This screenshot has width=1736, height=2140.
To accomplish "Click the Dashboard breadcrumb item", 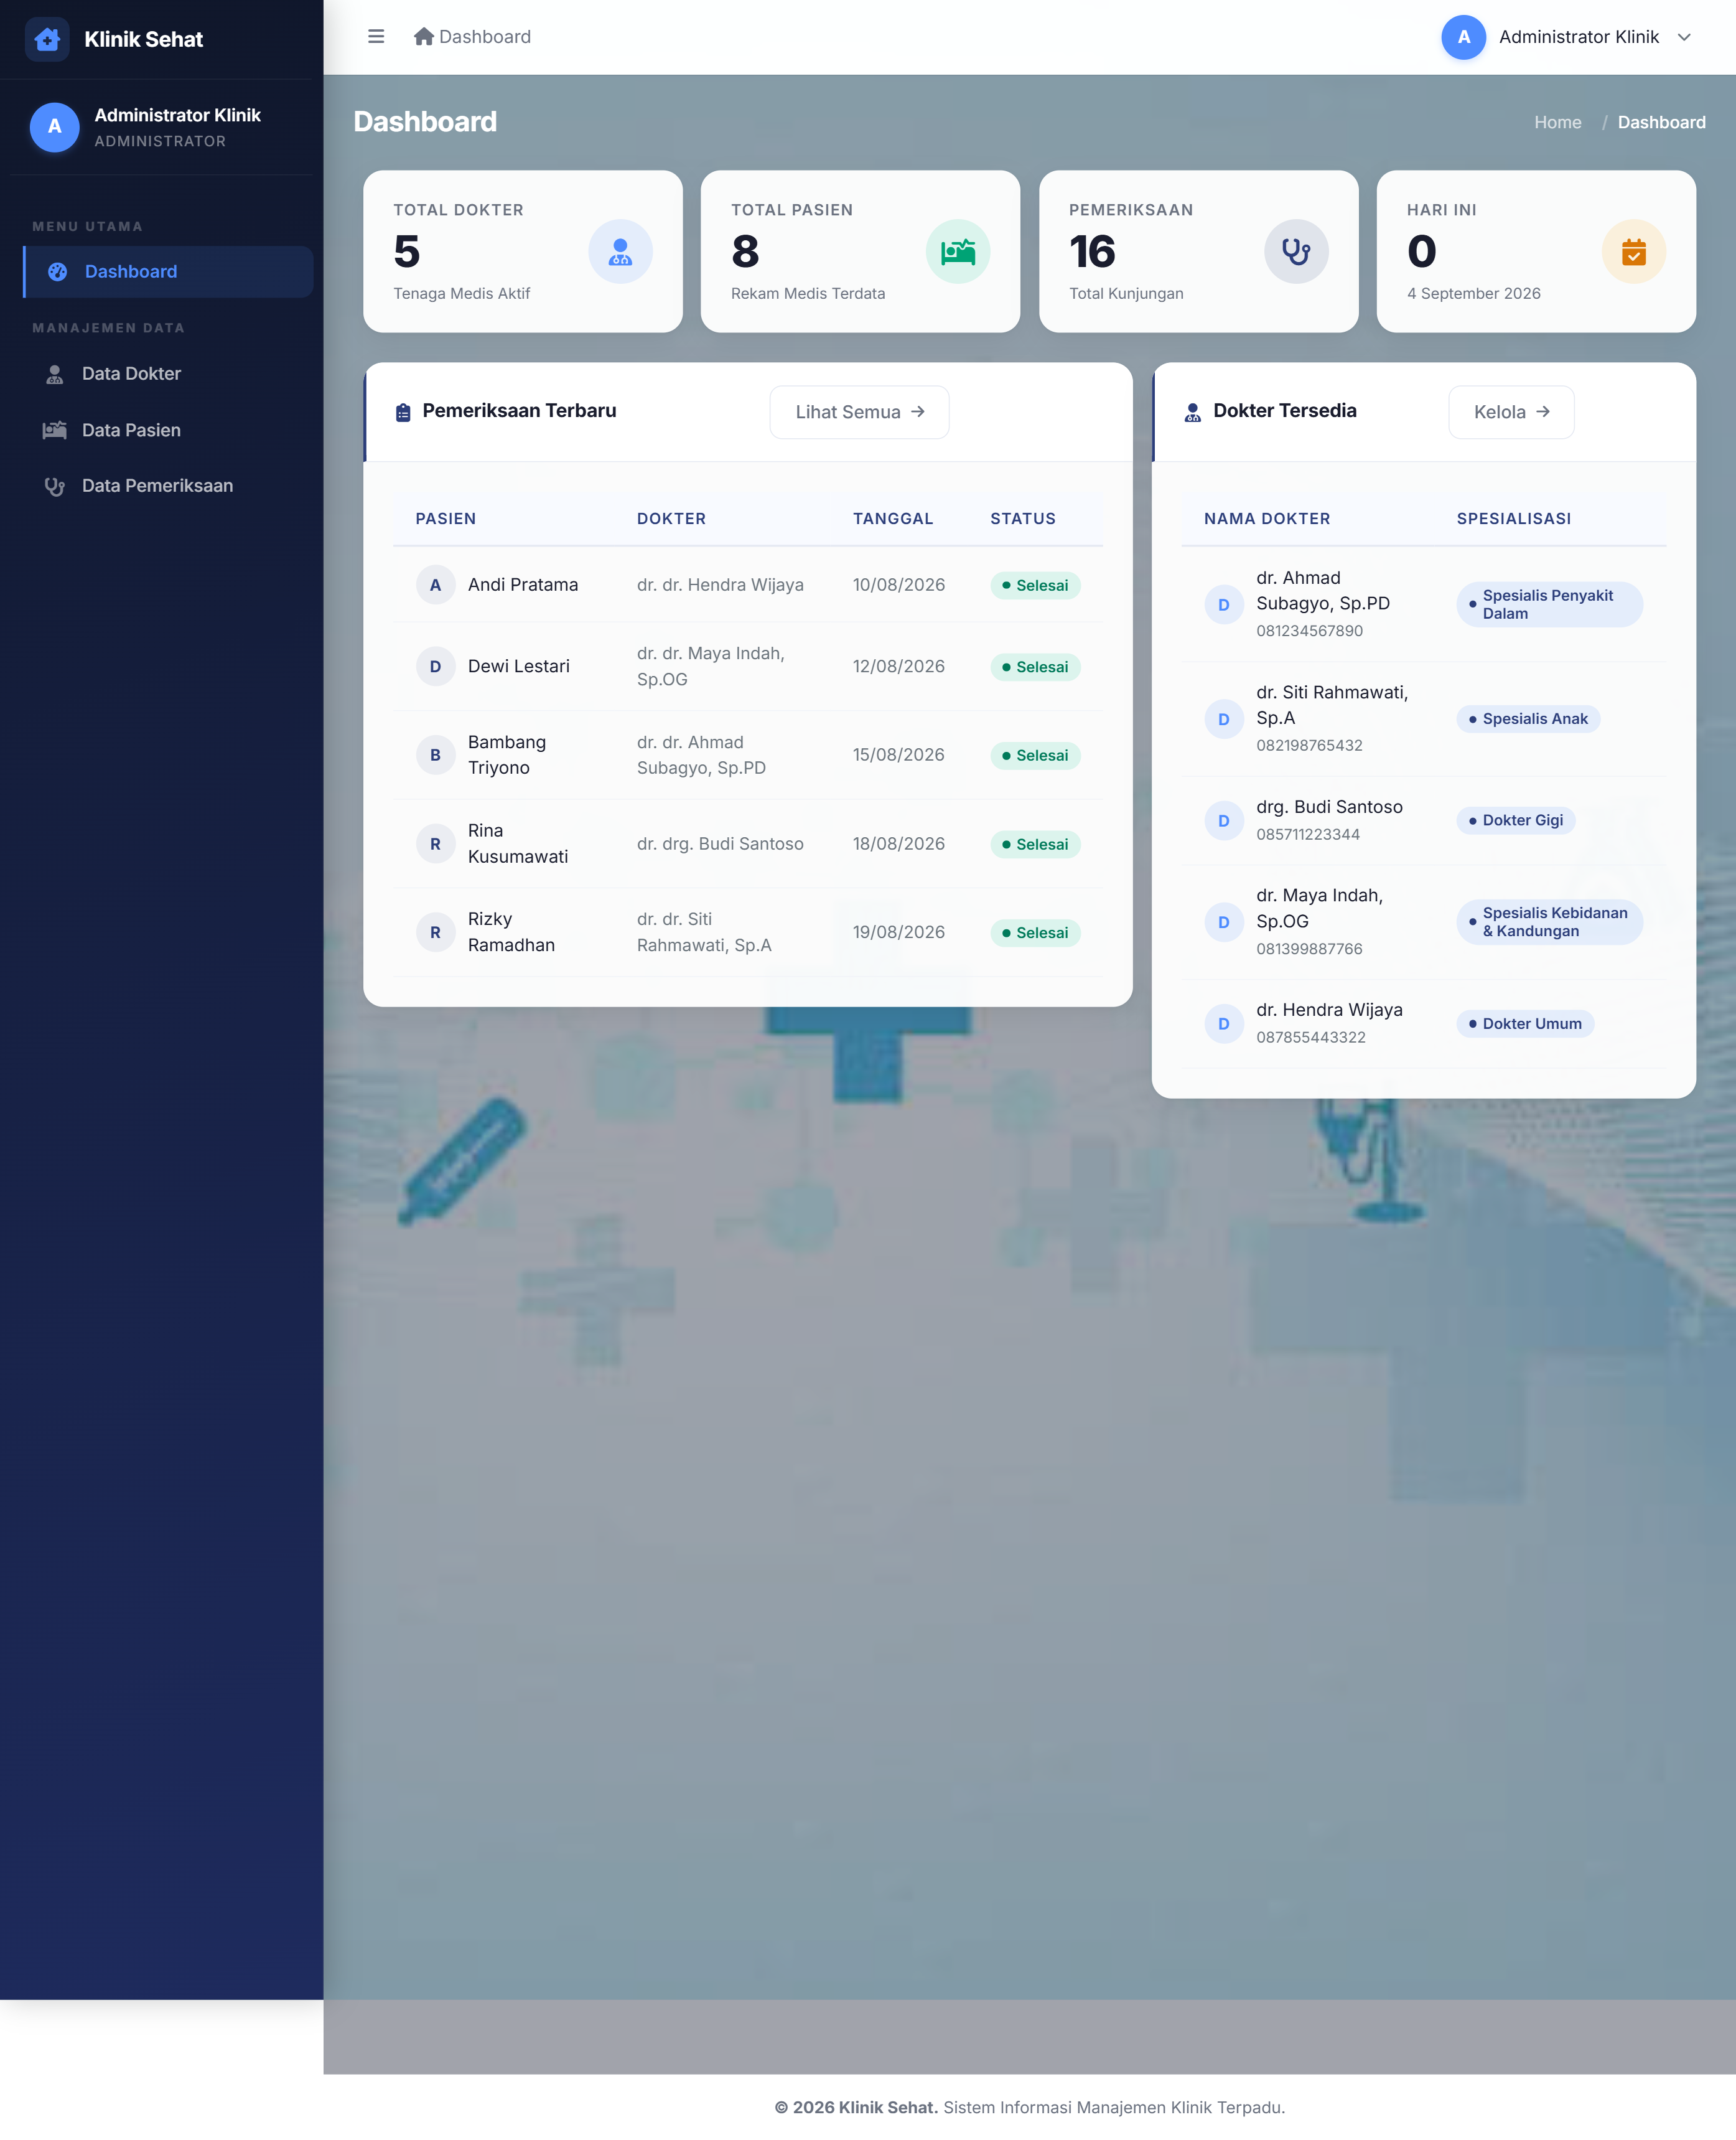I will [1661, 122].
